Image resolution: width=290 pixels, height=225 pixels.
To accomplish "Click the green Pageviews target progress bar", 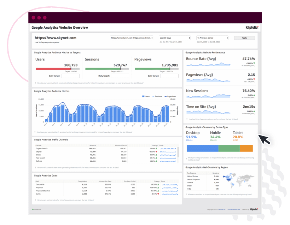I will pyautogui.click(x=152, y=69).
